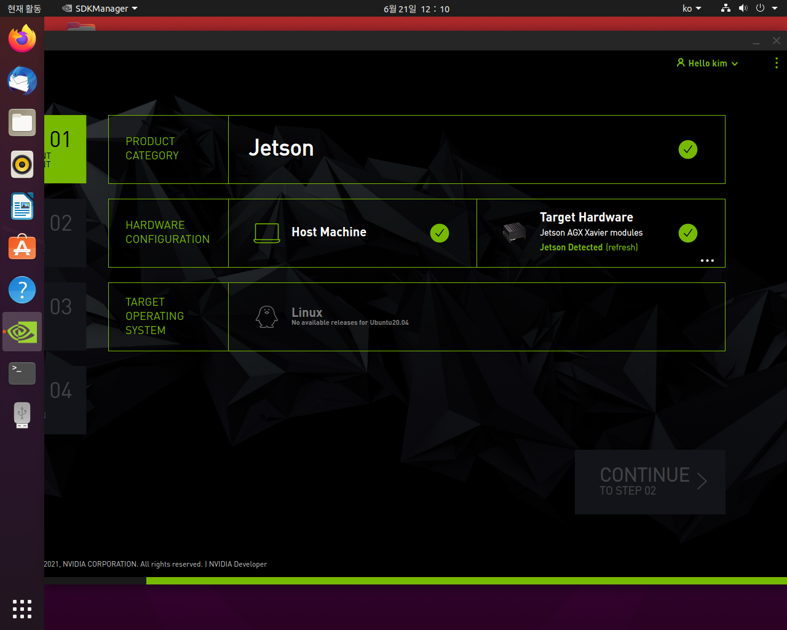Go to step 04 tab
The image size is (787, 630).
[65, 400]
